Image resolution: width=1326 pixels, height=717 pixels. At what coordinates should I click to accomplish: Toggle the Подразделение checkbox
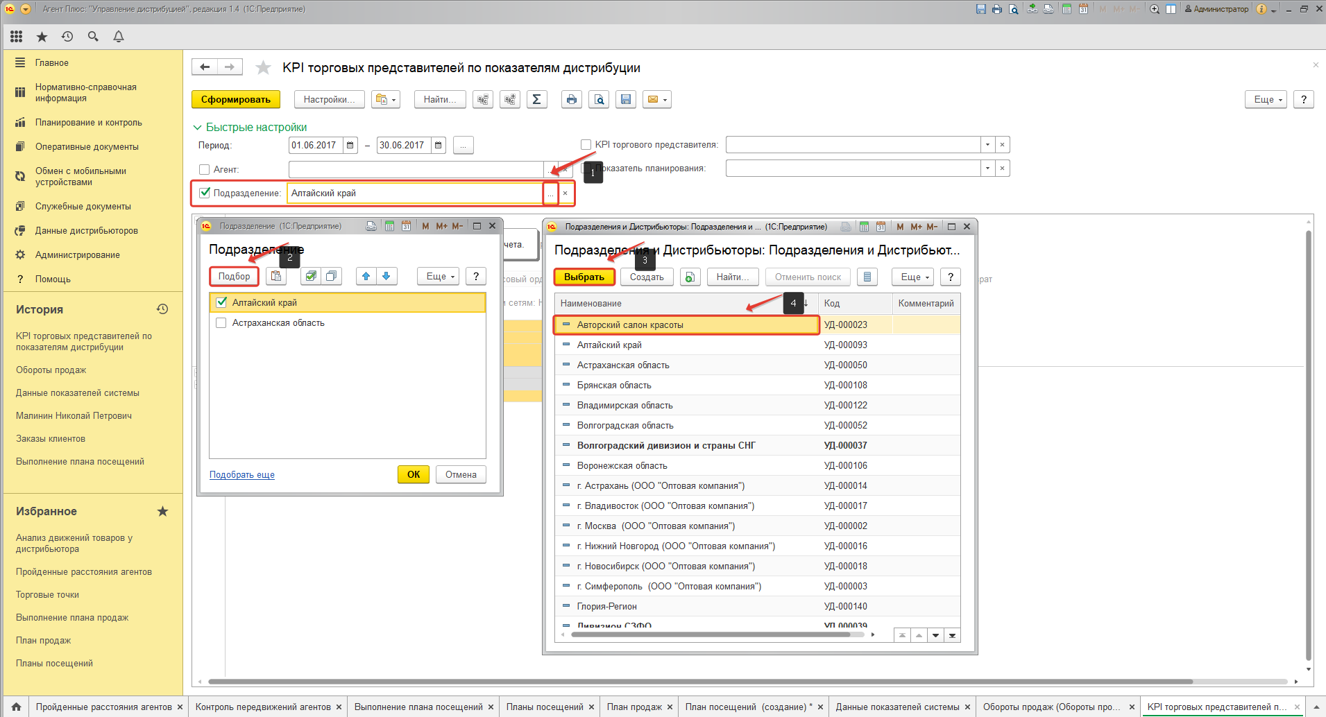click(204, 193)
